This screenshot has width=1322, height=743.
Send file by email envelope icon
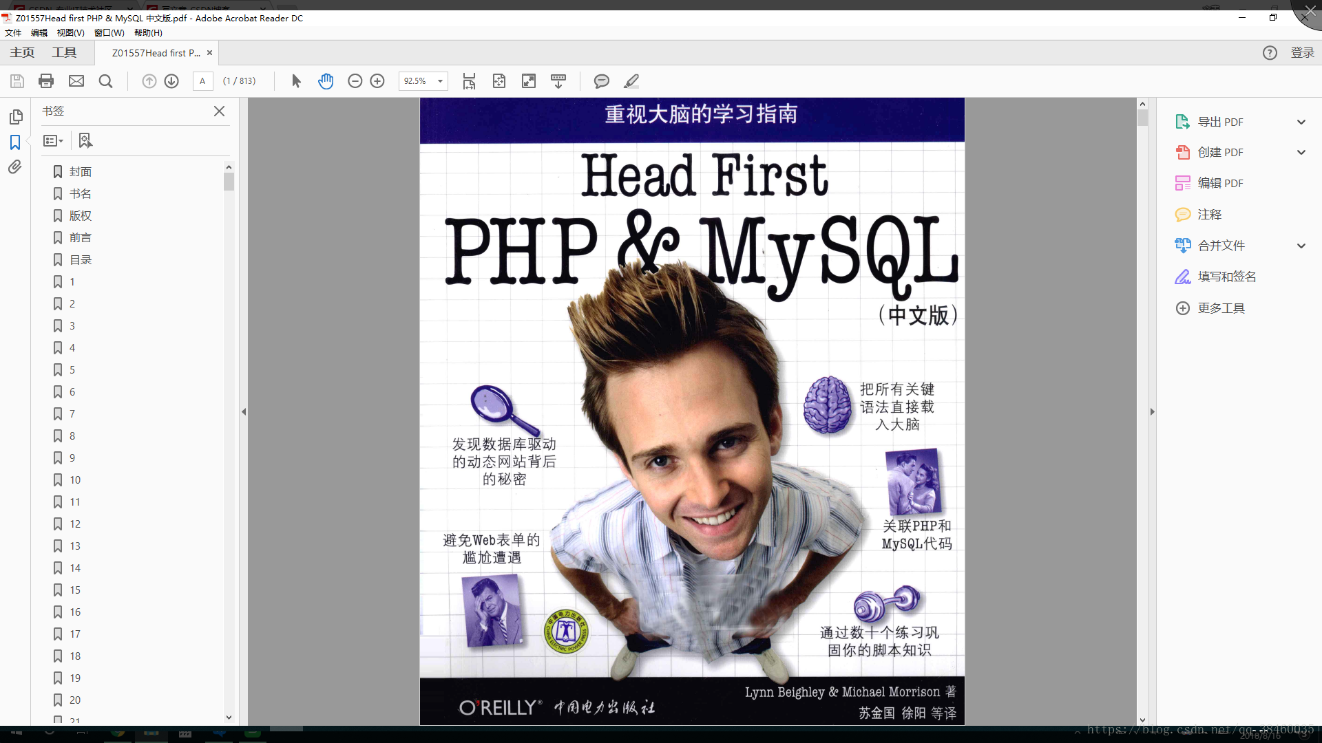pos(76,81)
